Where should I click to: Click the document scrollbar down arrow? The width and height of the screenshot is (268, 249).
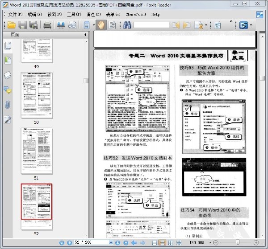point(262,235)
